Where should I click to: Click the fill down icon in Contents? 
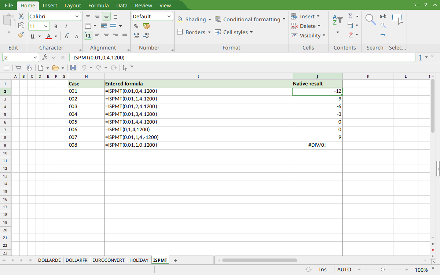[350, 25]
